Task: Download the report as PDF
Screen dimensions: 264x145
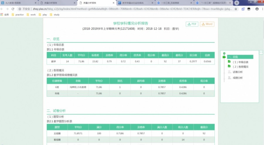Action: coord(192,24)
